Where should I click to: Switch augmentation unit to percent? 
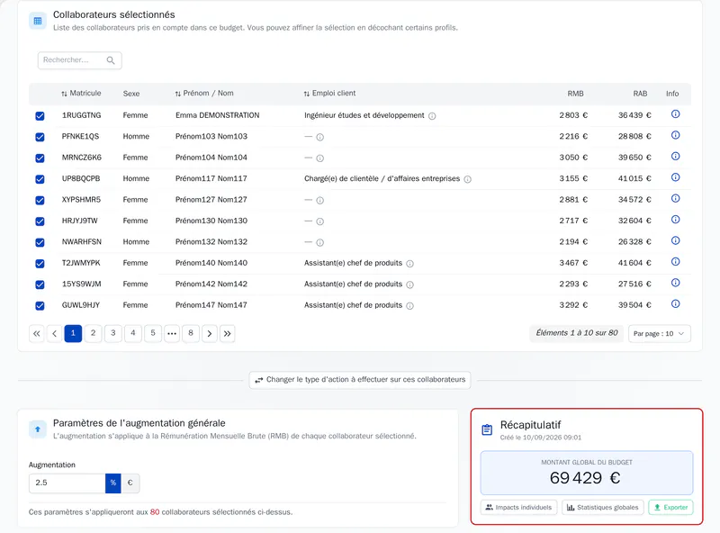tap(113, 483)
